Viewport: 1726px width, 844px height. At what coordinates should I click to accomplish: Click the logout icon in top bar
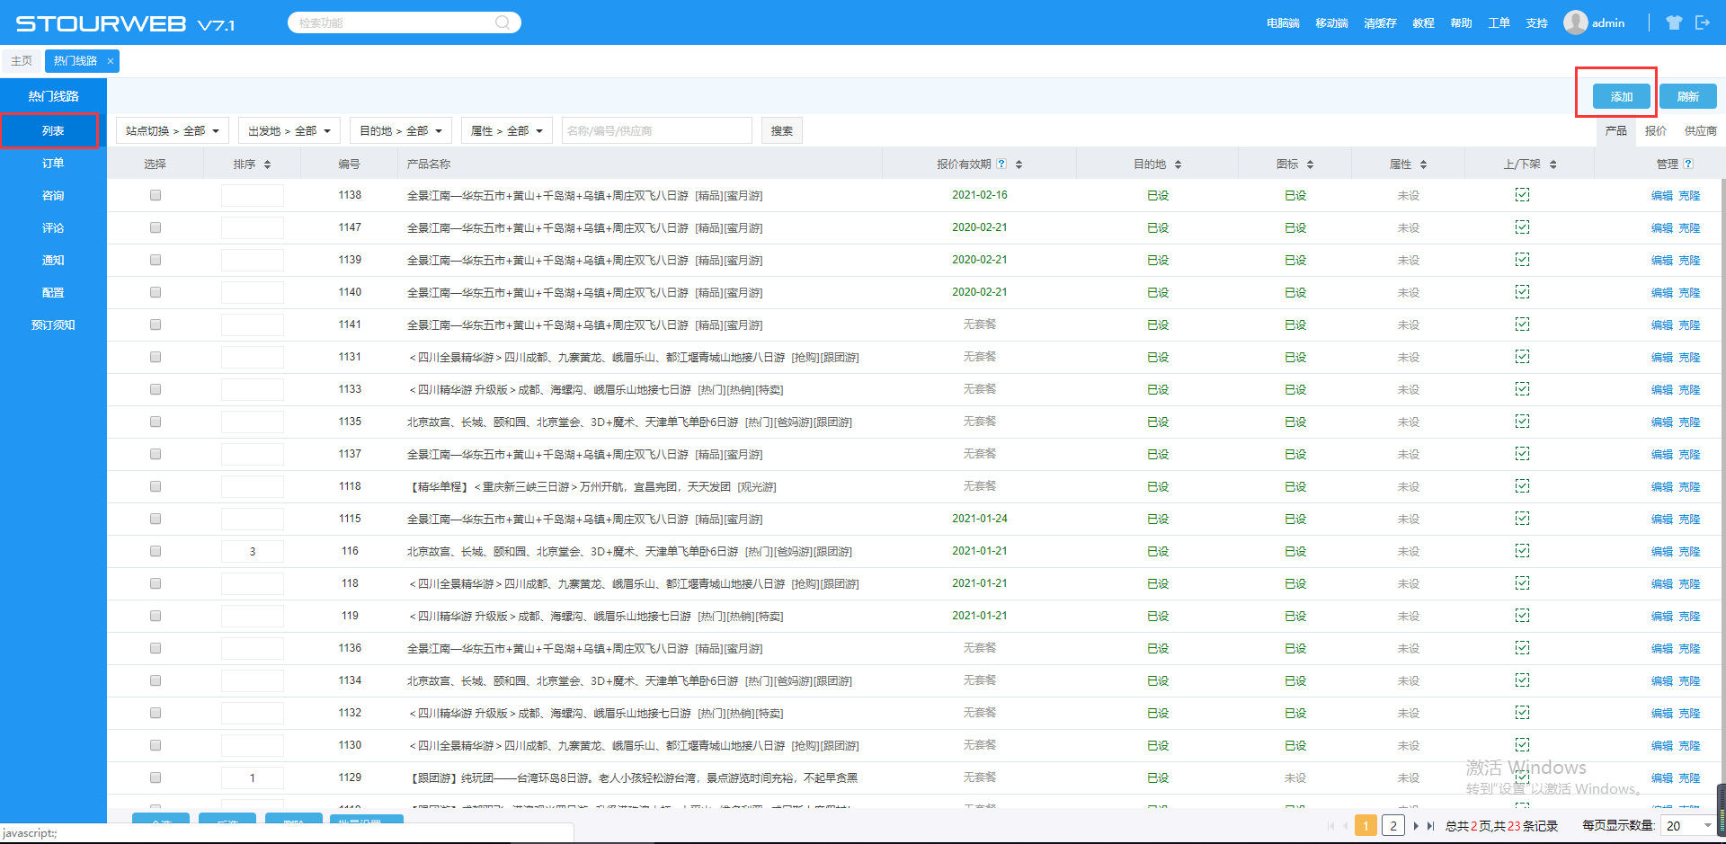[x=1702, y=22]
